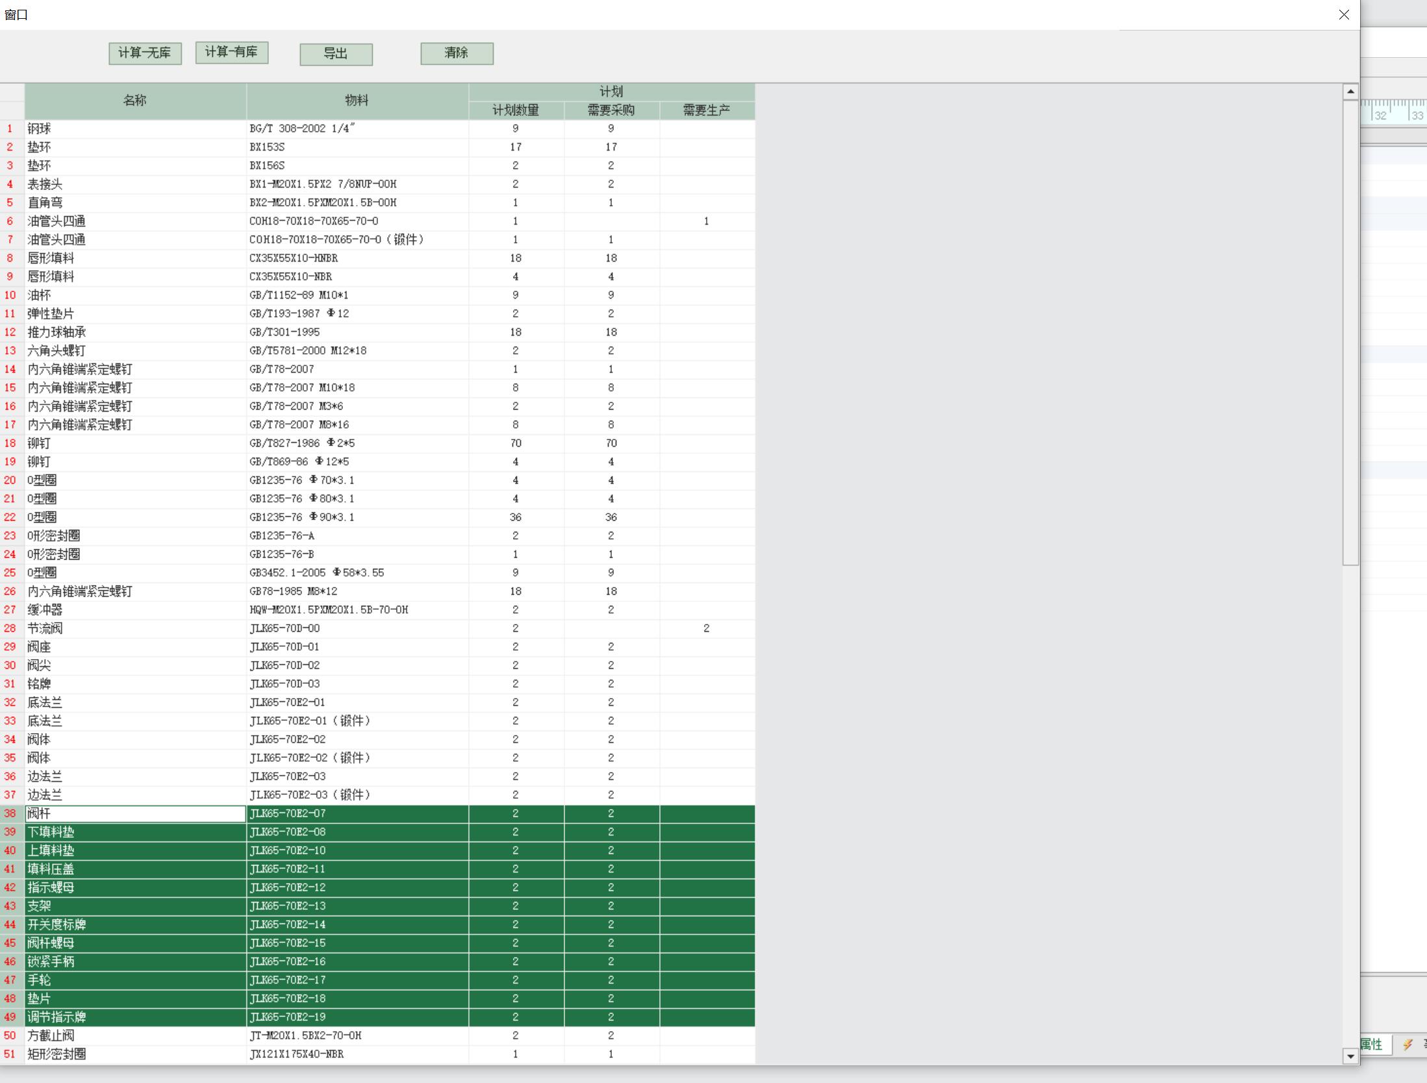Viewport: 1427px width, 1083px height.
Task: Select the JLK65-70E2-03 material cell
Action: pyautogui.click(x=357, y=777)
